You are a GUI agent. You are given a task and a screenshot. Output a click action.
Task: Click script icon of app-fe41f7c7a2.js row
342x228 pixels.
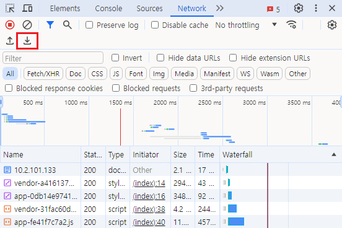(7, 222)
